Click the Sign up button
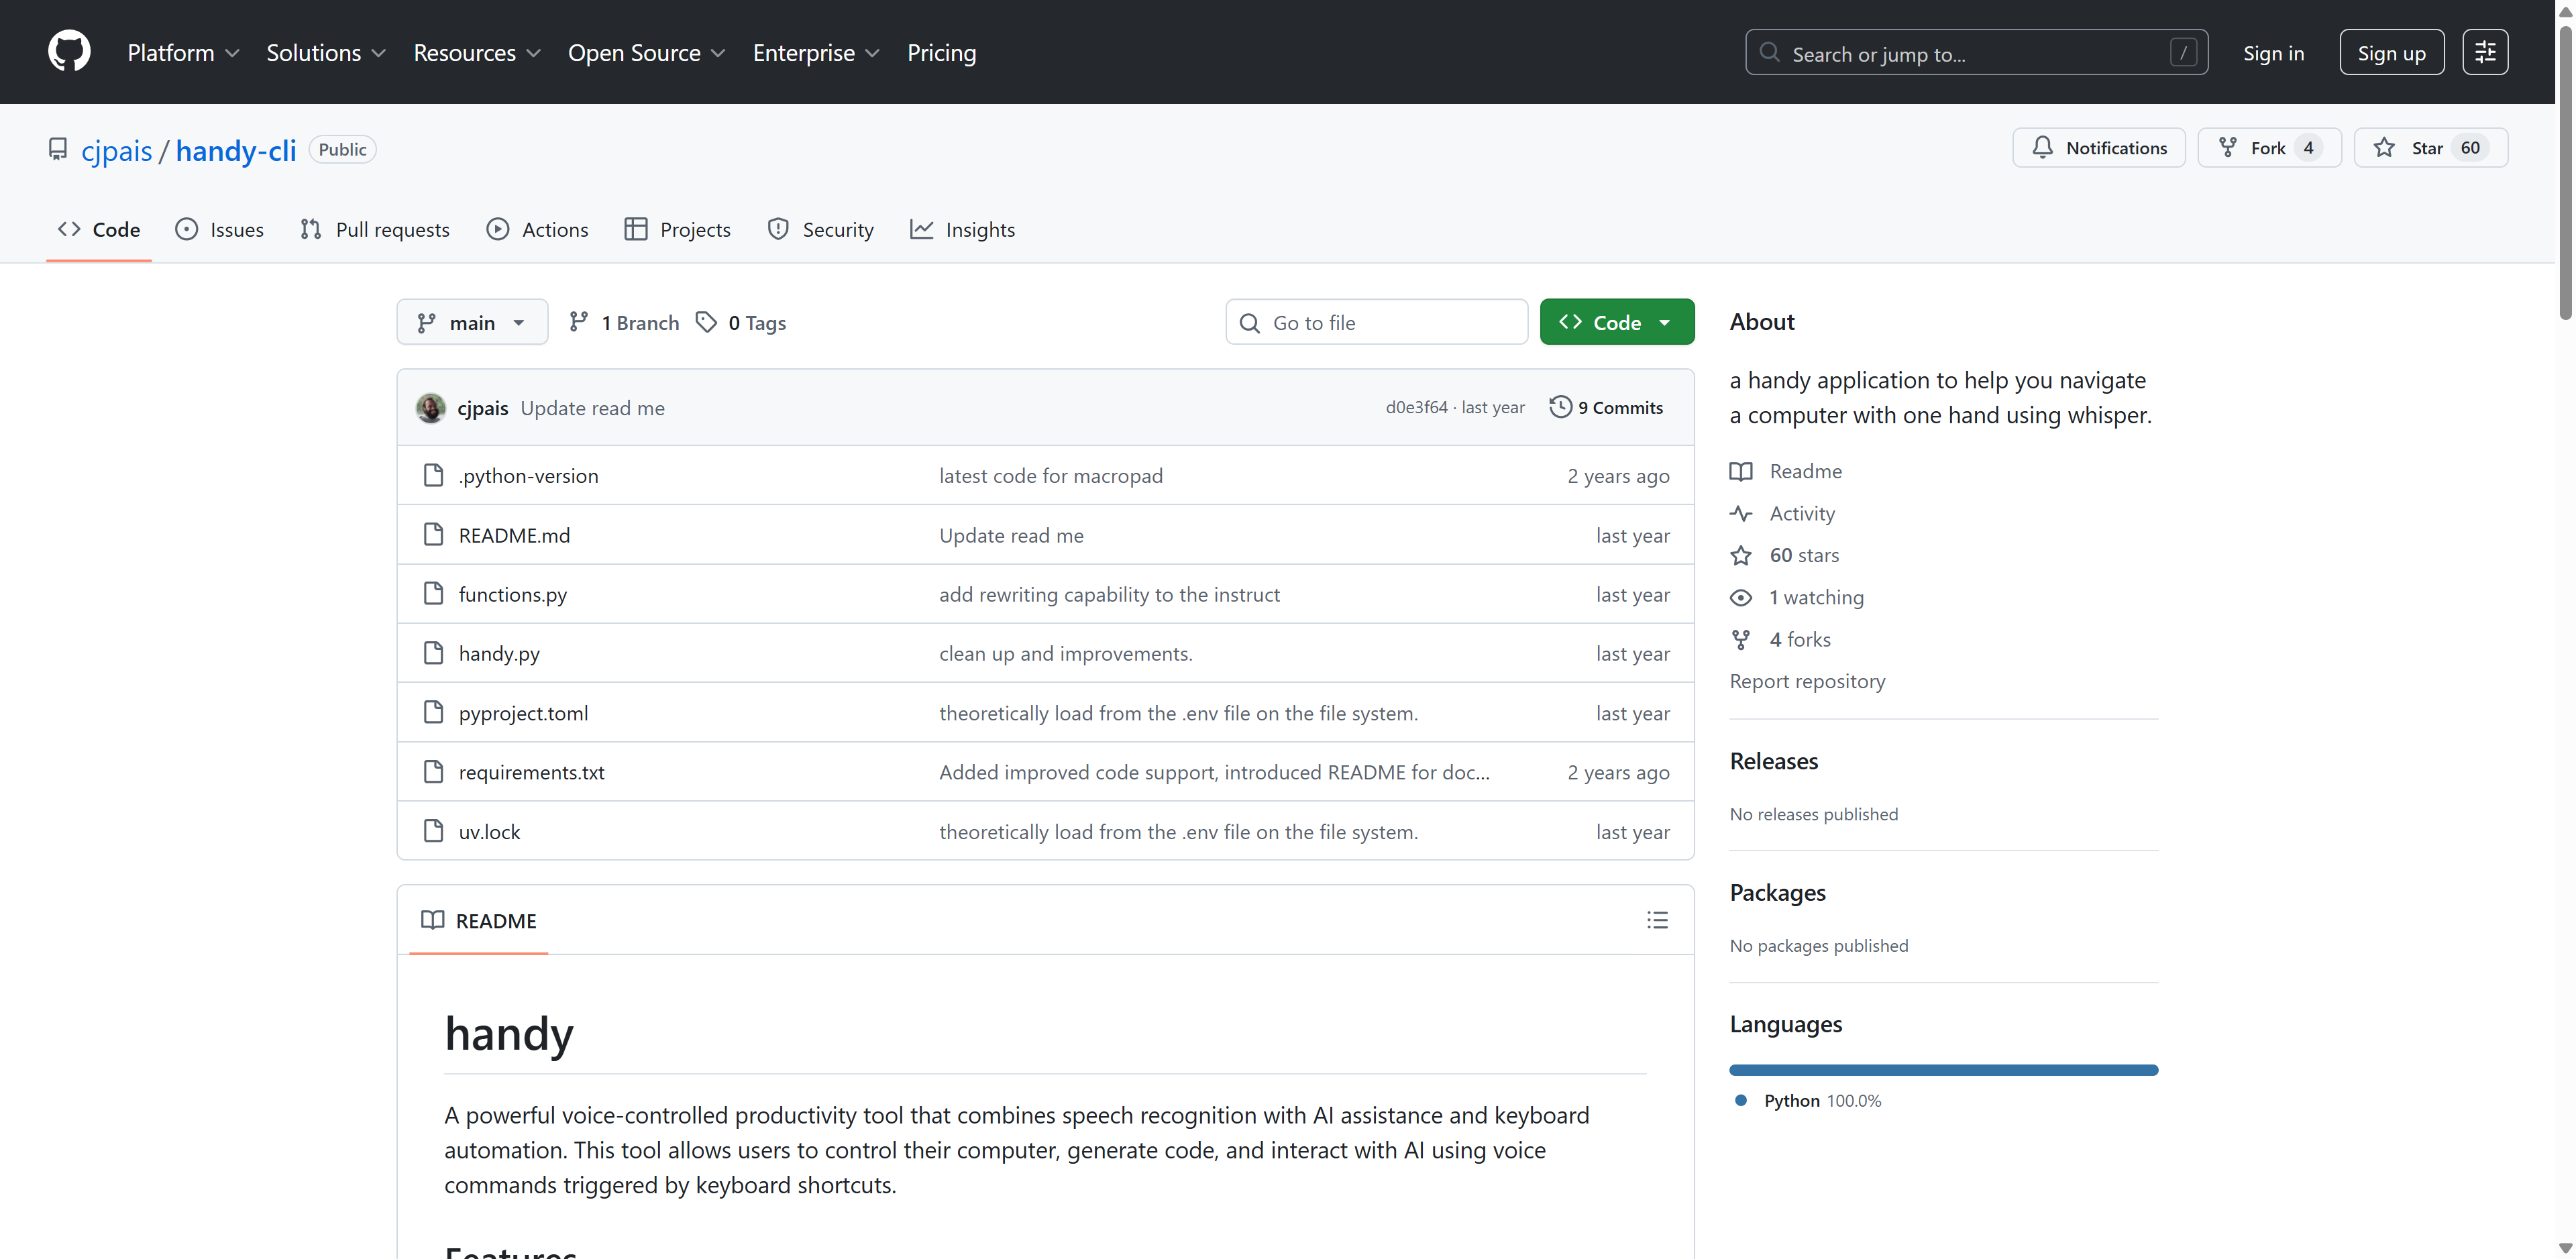The width and height of the screenshot is (2576, 1259). coord(2391,53)
